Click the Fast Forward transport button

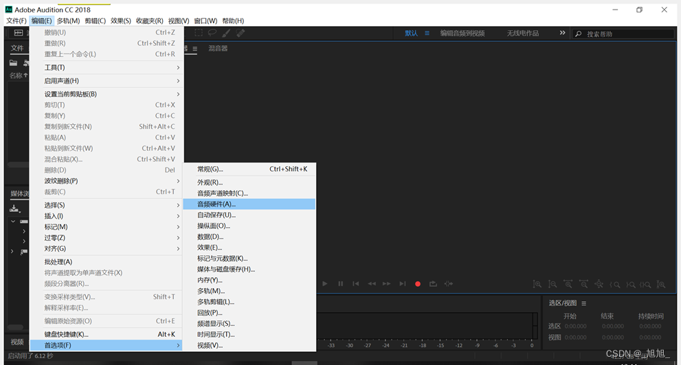click(x=386, y=284)
